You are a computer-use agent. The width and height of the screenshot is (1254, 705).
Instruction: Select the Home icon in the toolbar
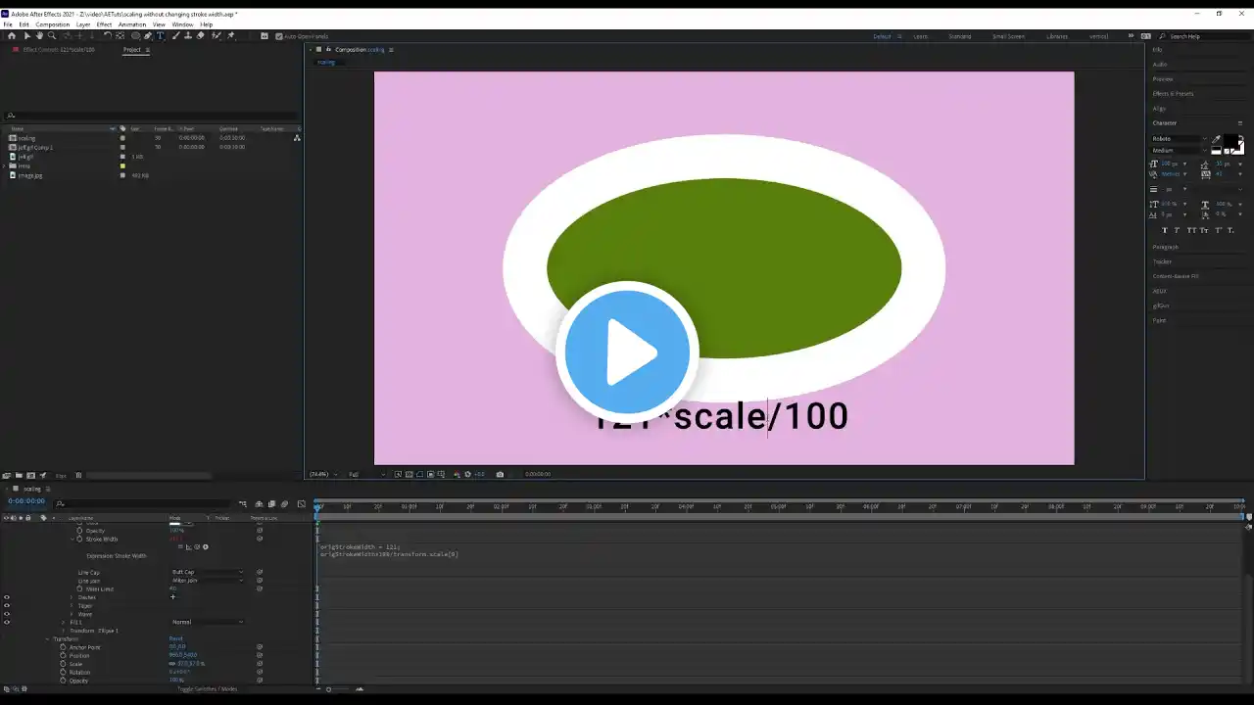click(12, 36)
